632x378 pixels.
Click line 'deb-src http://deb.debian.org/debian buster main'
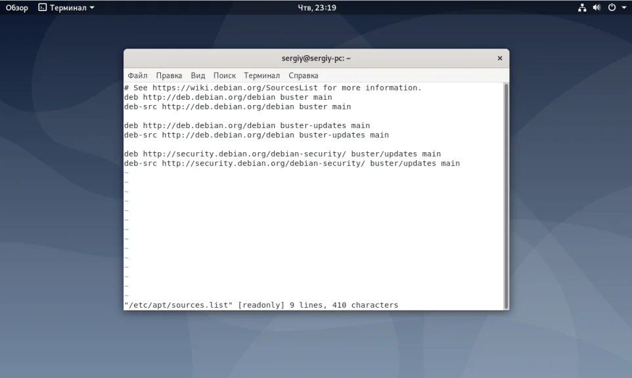(237, 107)
